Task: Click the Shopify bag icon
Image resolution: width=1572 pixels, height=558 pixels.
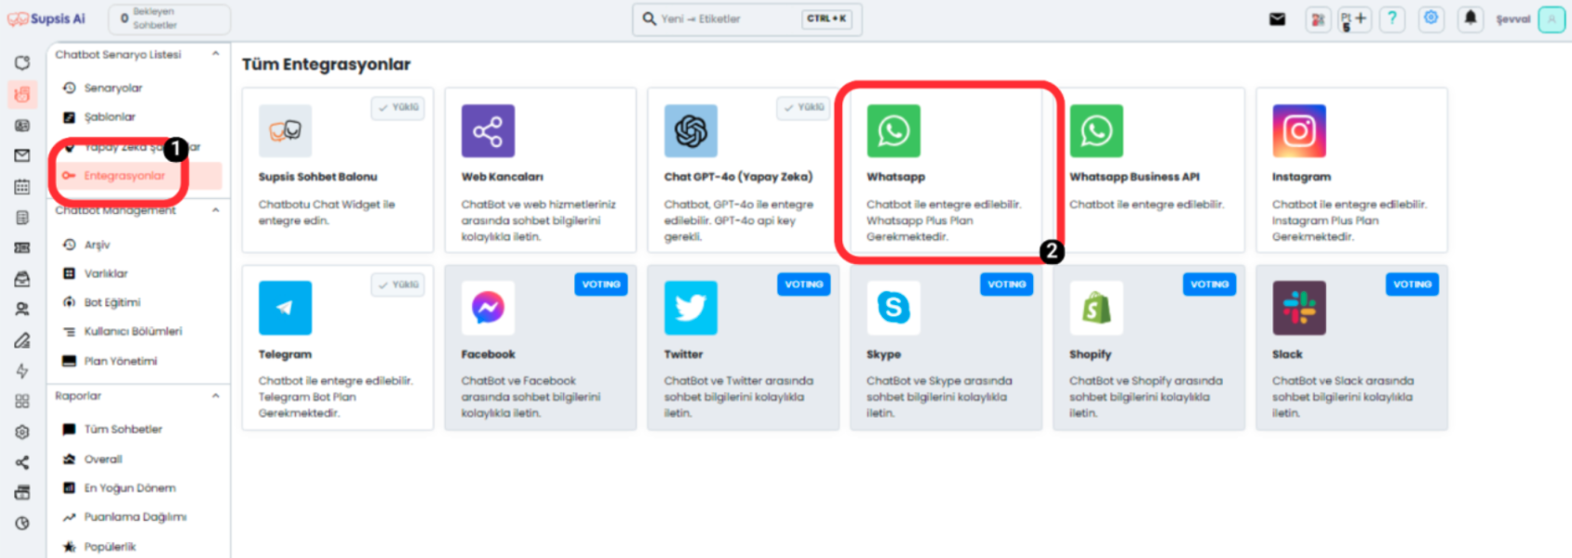Action: pos(1096,308)
